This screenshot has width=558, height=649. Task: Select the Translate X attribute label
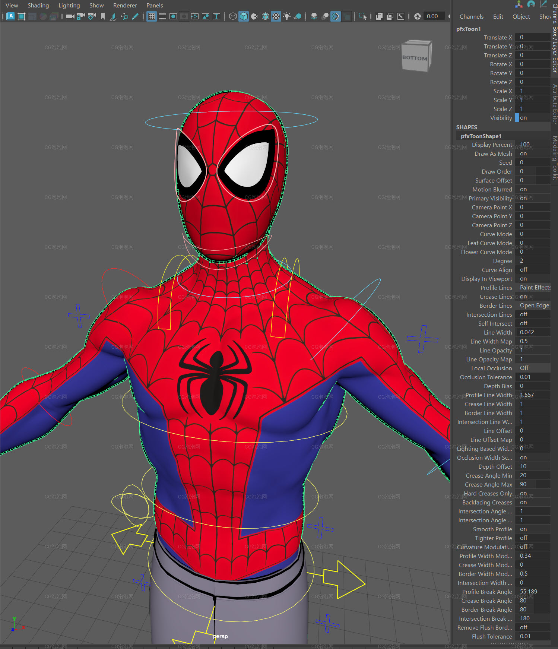498,37
